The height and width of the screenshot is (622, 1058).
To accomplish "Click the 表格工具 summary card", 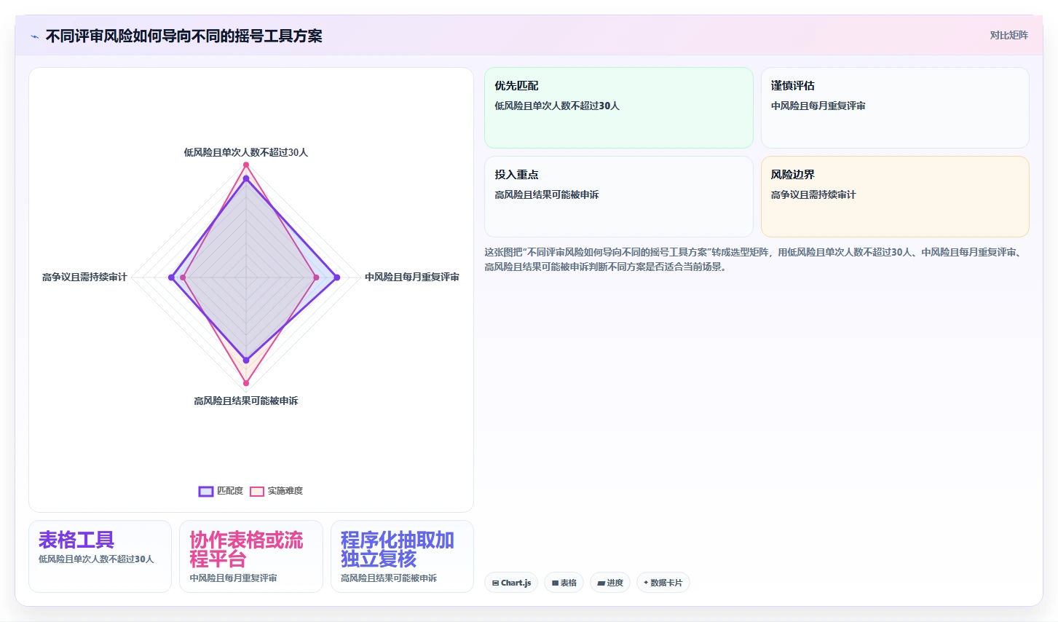I will pos(100,556).
